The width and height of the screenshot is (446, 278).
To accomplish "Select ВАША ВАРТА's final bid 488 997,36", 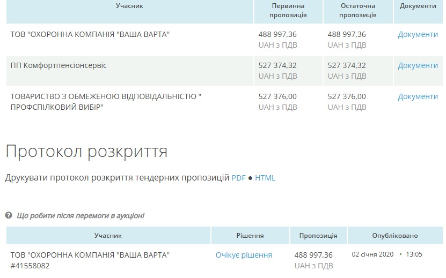I will click(x=347, y=34).
